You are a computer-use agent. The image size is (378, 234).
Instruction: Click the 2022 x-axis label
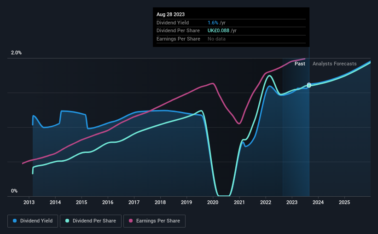[x=266, y=202]
